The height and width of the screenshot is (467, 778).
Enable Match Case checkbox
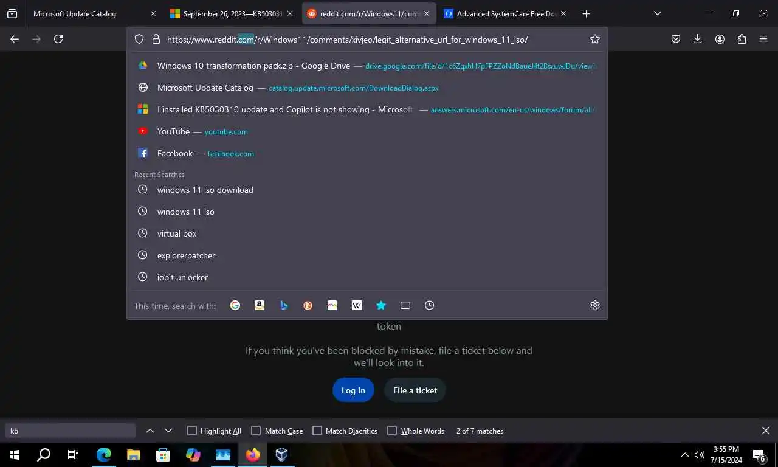click(256, 431)
